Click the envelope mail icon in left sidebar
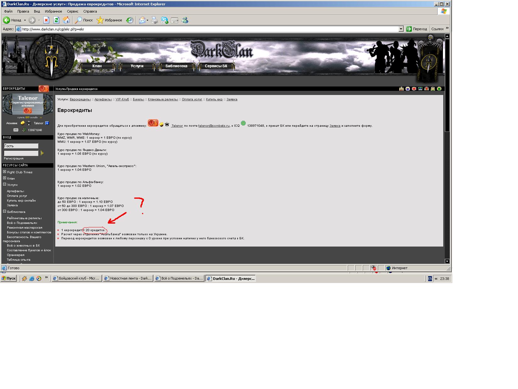The height and width of the screenshot is (389, 518). 16,130
